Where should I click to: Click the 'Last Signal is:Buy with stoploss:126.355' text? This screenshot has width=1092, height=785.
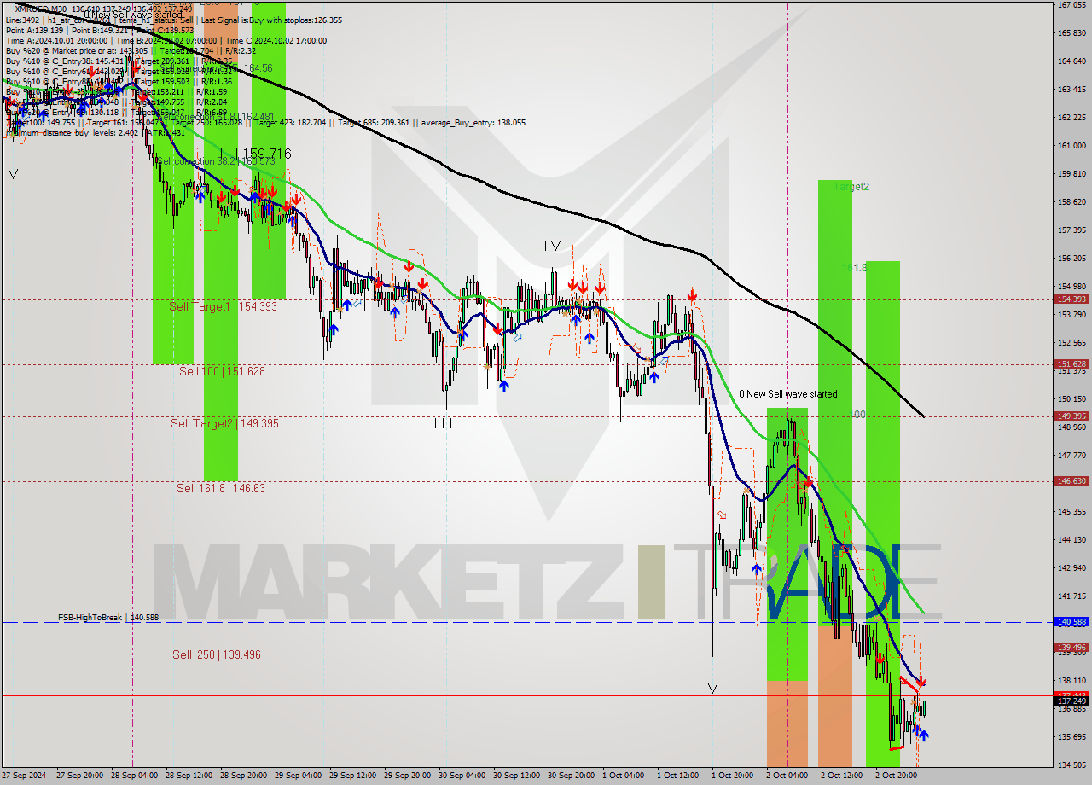[x=270, y=20]
